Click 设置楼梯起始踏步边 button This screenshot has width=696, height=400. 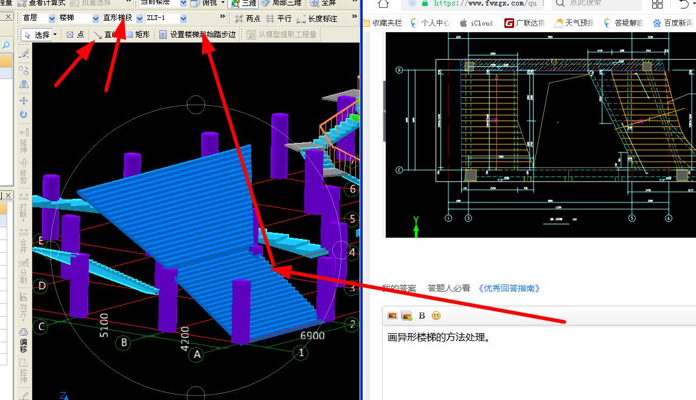tap(197, 35)
